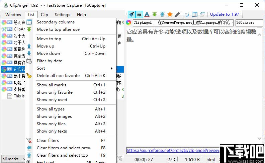Image resolution: width=265 pixels, height=163 pixels.
Task: Choose Delete all non favorite broom item
Action: click(71, 75)
